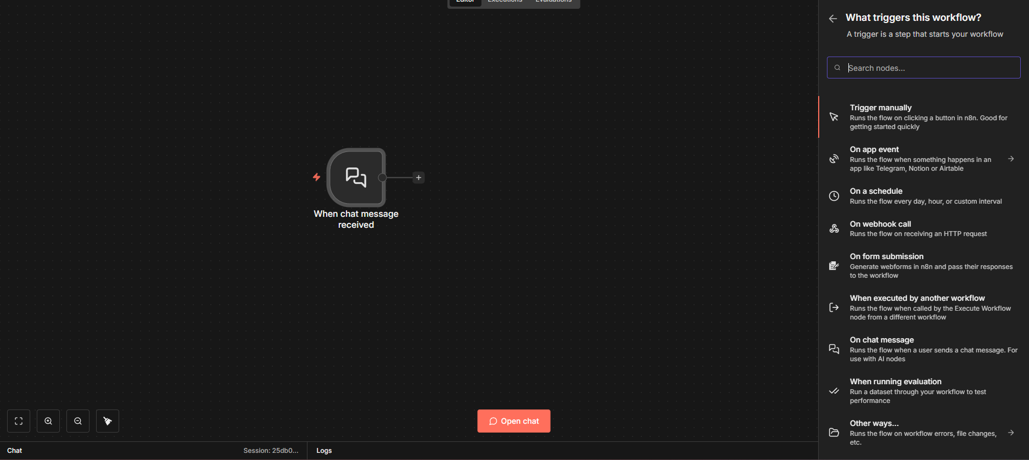Tidy up the workflow nodes
The height and width of the screenshot is (460, 1029).
pos(108,421)
